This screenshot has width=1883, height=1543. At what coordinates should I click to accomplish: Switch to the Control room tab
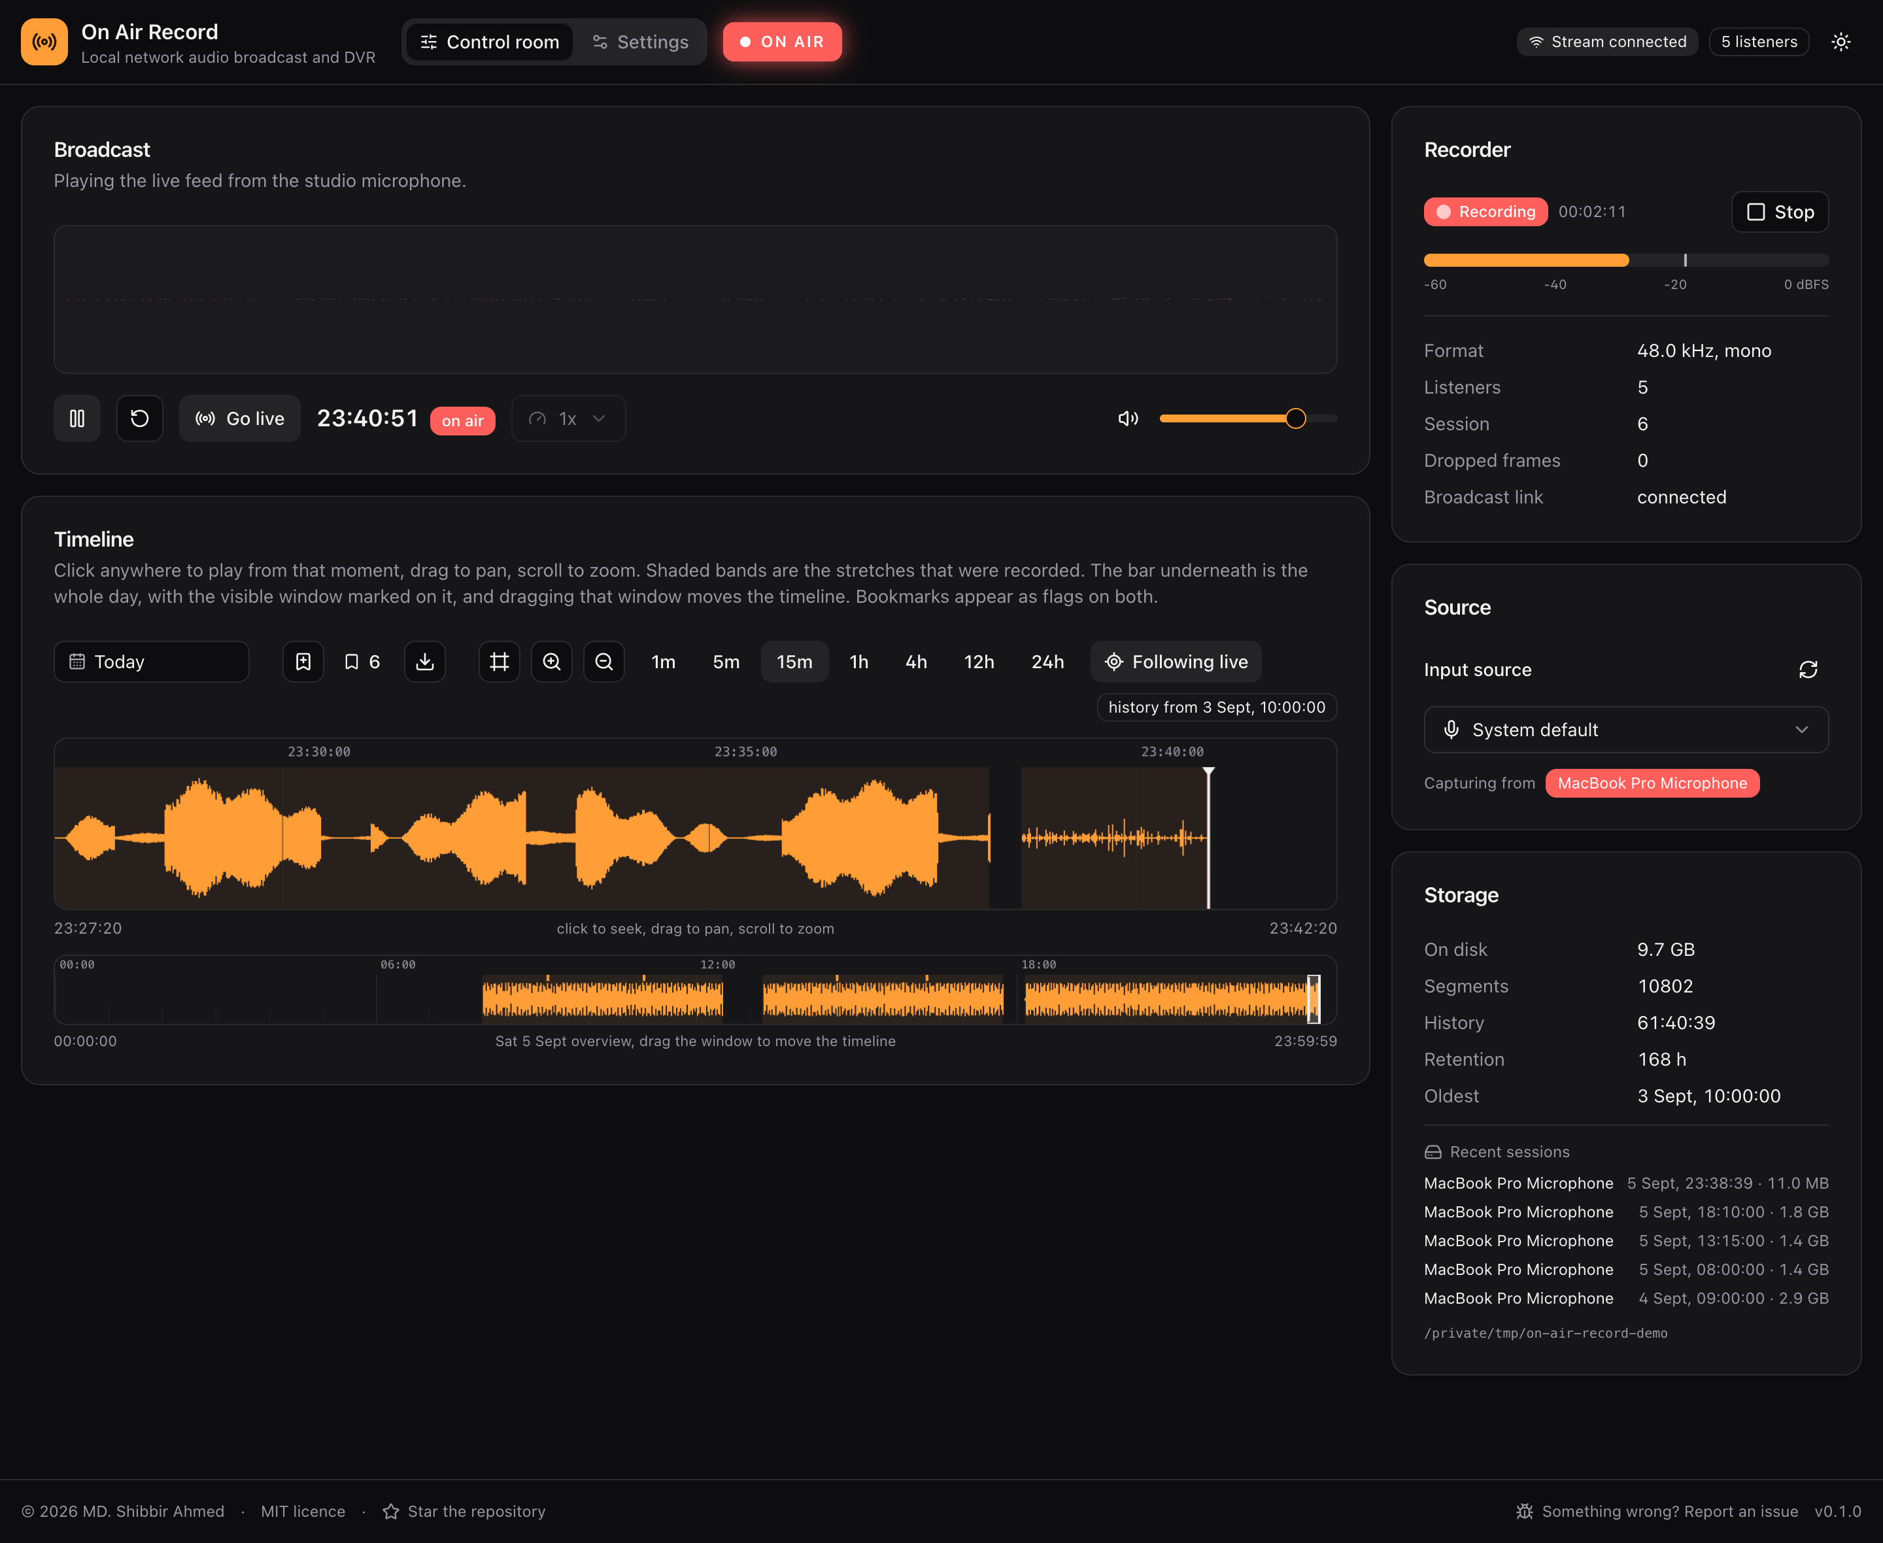pyautogui.click(x=490, y=42)
